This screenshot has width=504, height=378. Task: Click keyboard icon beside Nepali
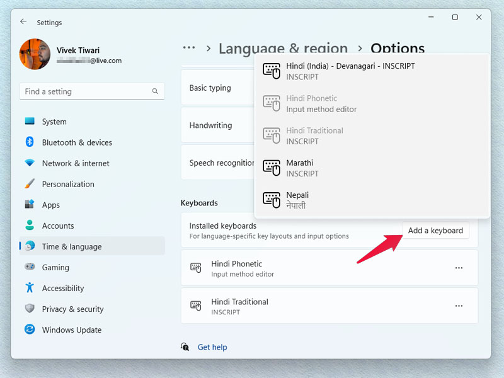coord(272,200)
